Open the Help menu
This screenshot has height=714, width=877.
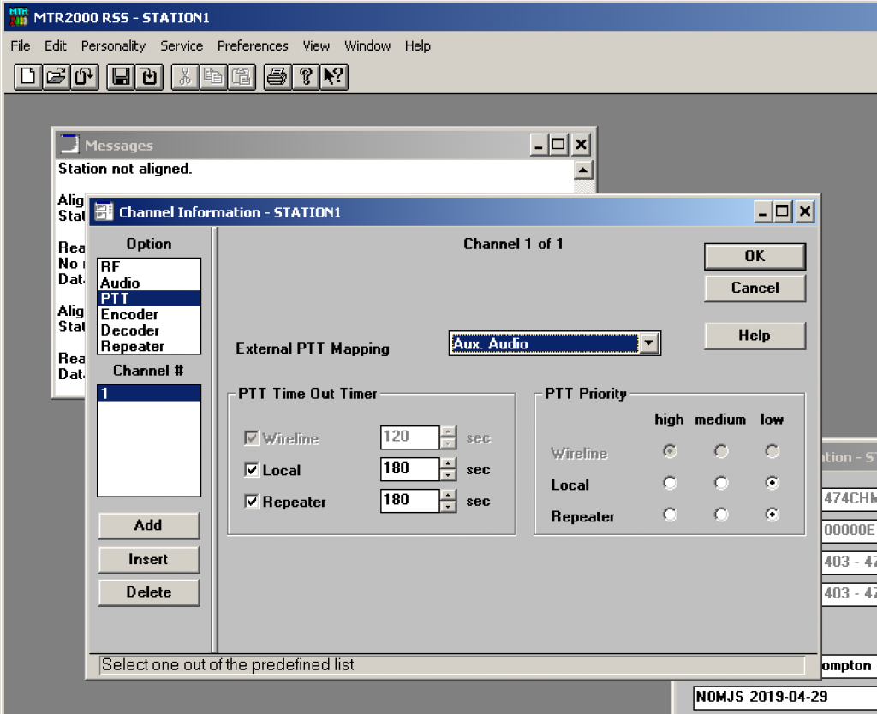[418, 46]
